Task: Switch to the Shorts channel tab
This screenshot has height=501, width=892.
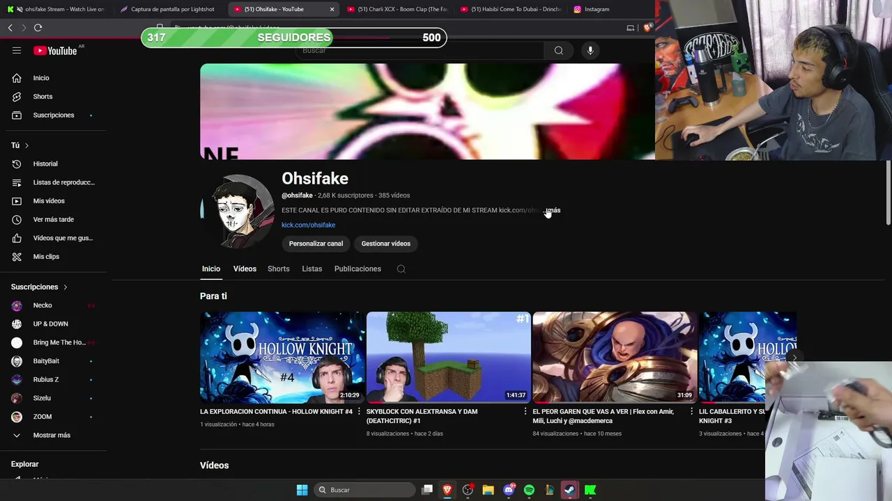Action: [278, 269]
